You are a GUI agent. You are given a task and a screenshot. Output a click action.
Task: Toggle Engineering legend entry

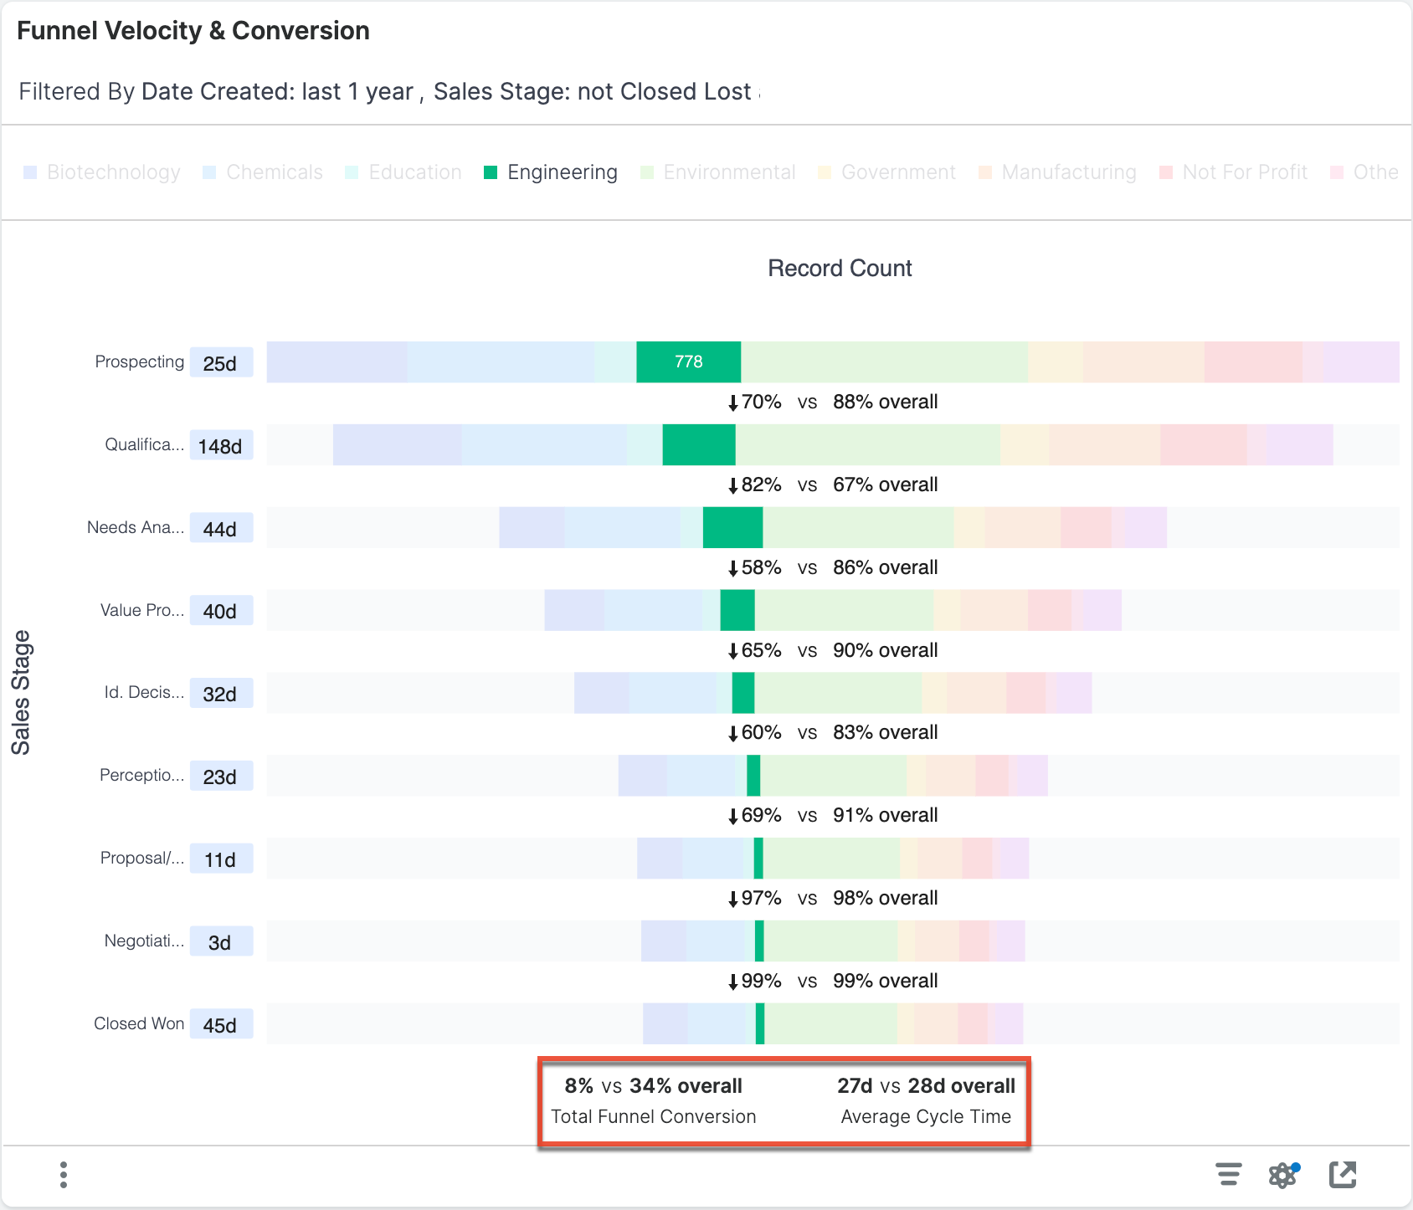point(551,172)
